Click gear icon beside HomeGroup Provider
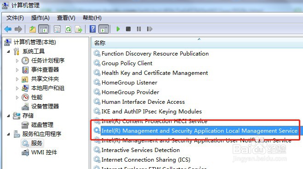Screen dimensions: 303x169 click(97, 92)
